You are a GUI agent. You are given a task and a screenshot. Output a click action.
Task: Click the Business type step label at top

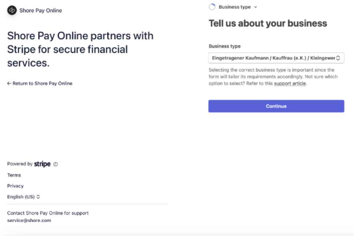235,7
